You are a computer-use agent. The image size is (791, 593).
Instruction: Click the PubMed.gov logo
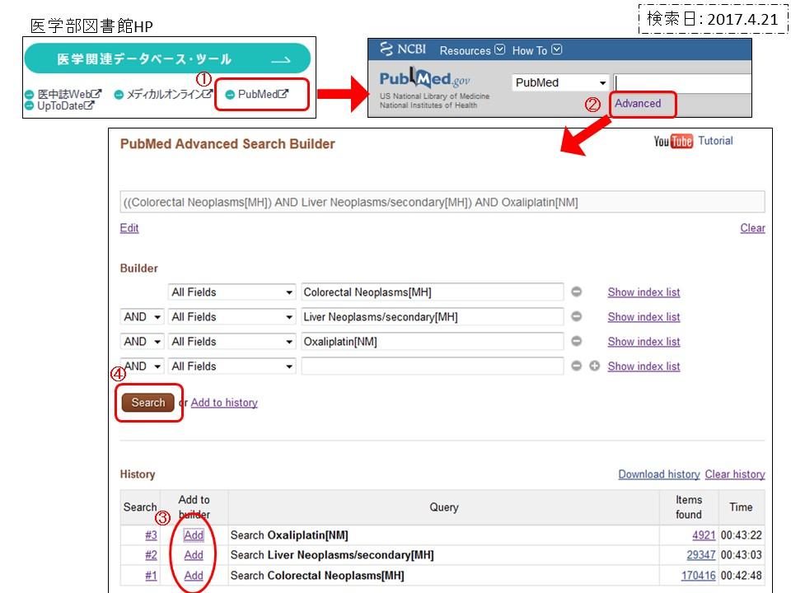click(x=425, y=79)
